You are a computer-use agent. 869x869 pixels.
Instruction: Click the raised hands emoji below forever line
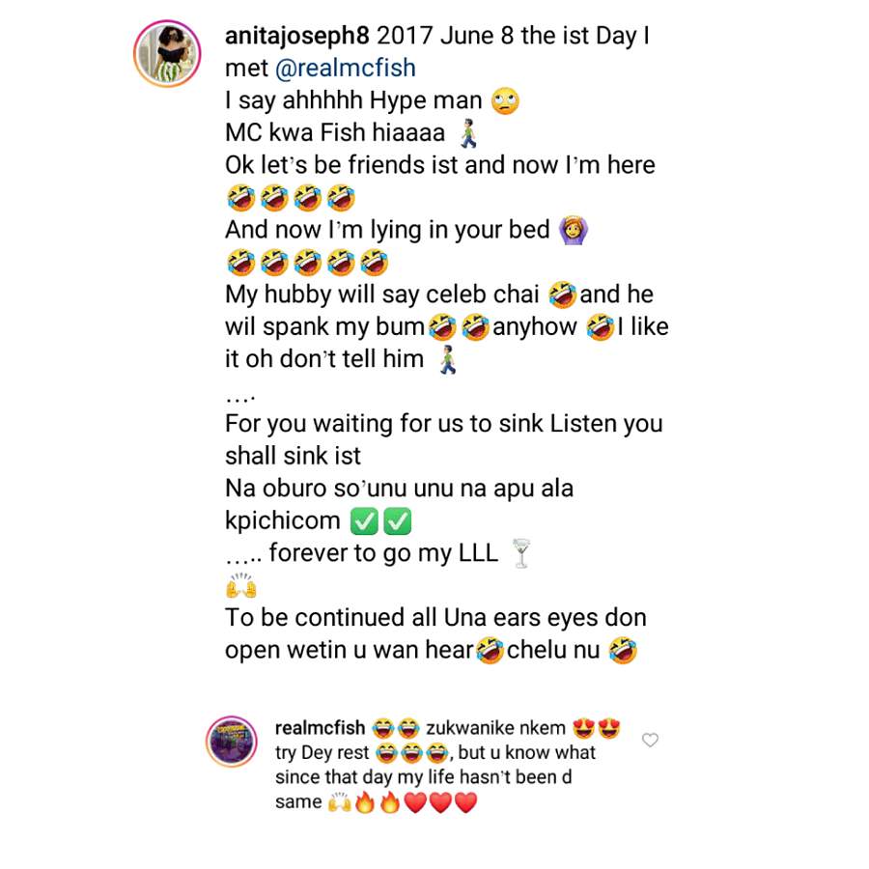[241, 585]
